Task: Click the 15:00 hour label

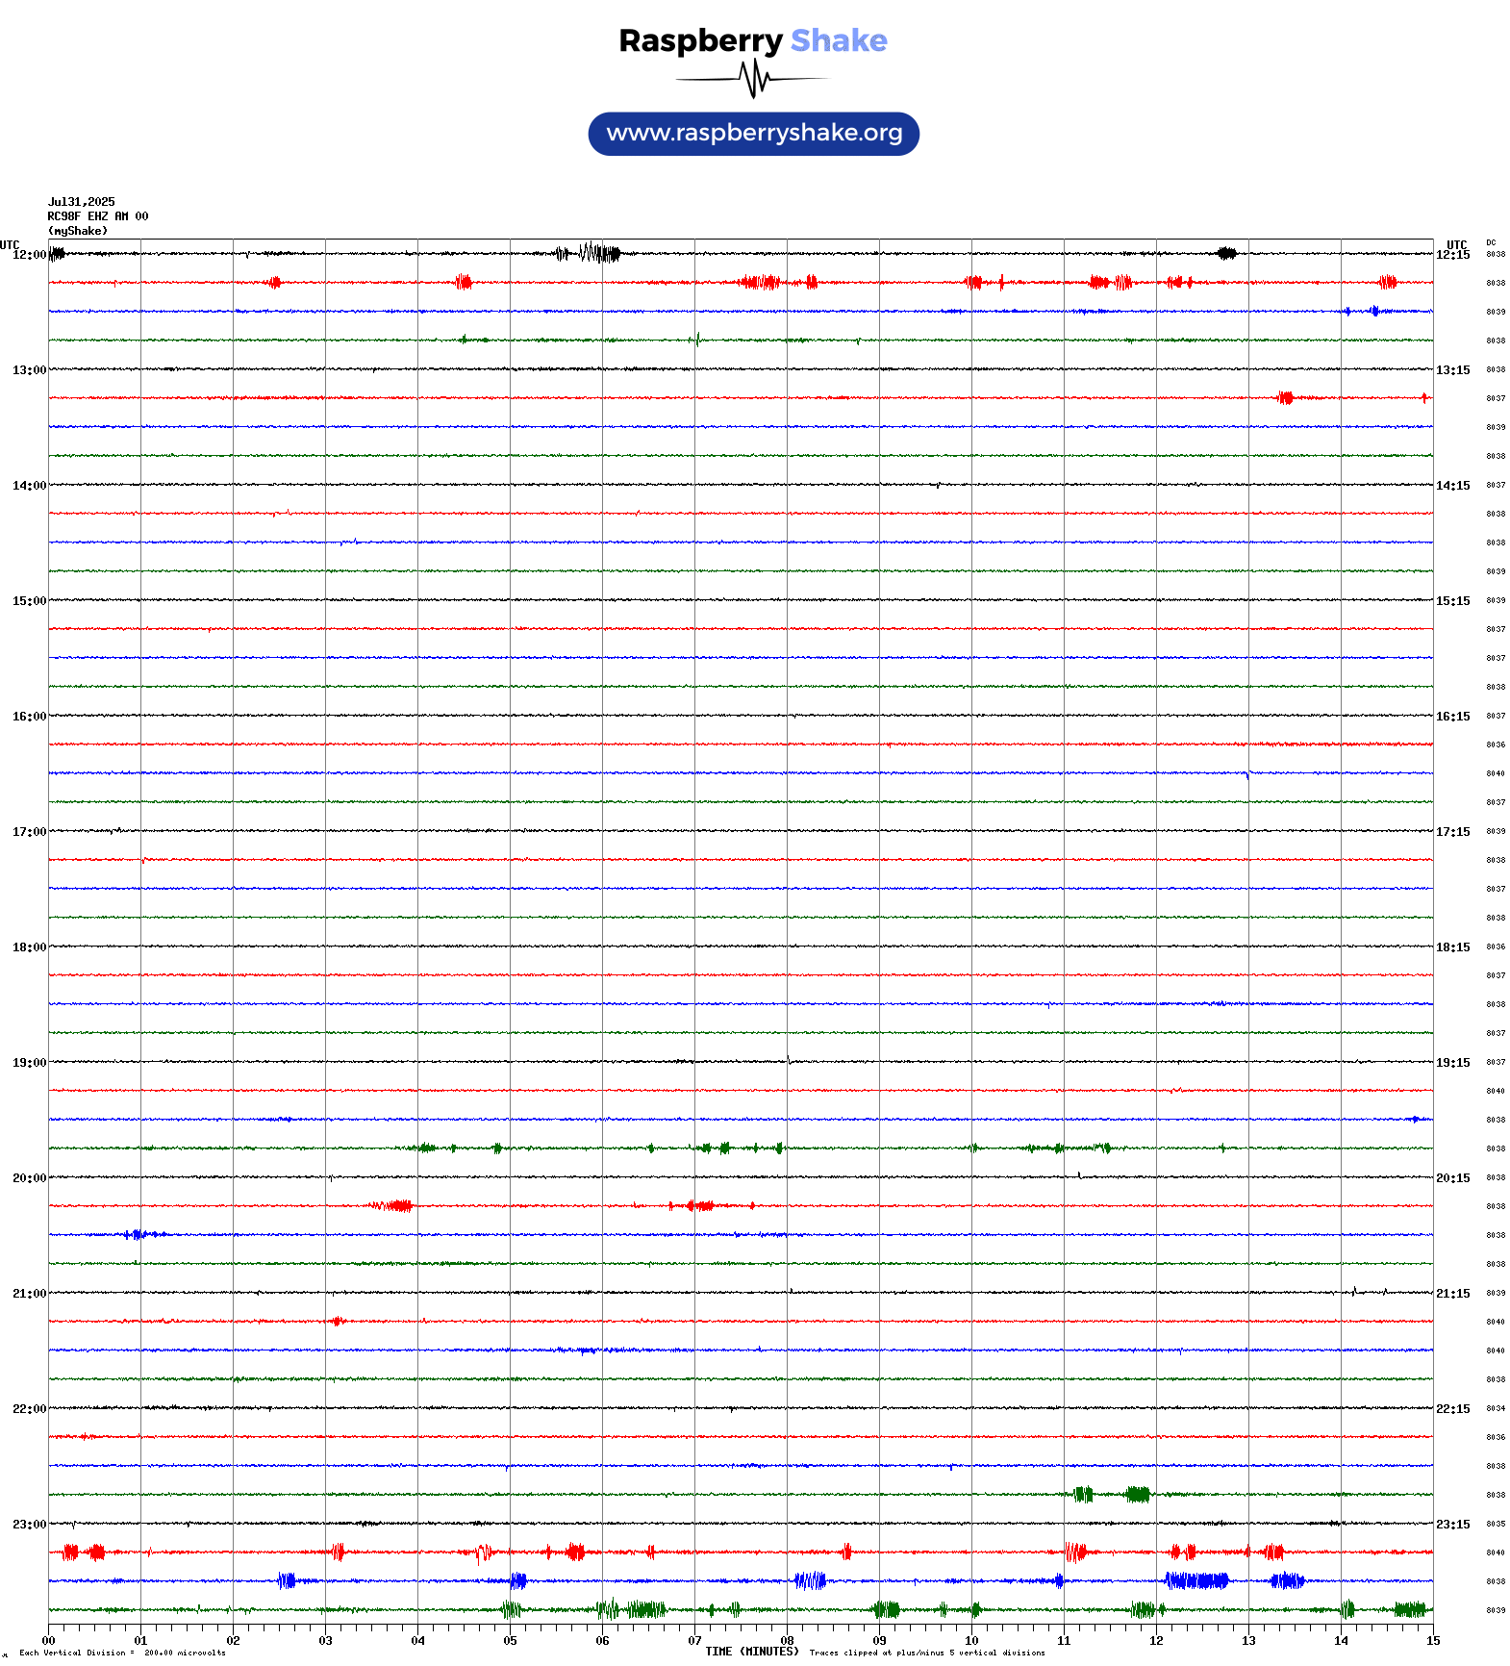Action: click(29, 601)
